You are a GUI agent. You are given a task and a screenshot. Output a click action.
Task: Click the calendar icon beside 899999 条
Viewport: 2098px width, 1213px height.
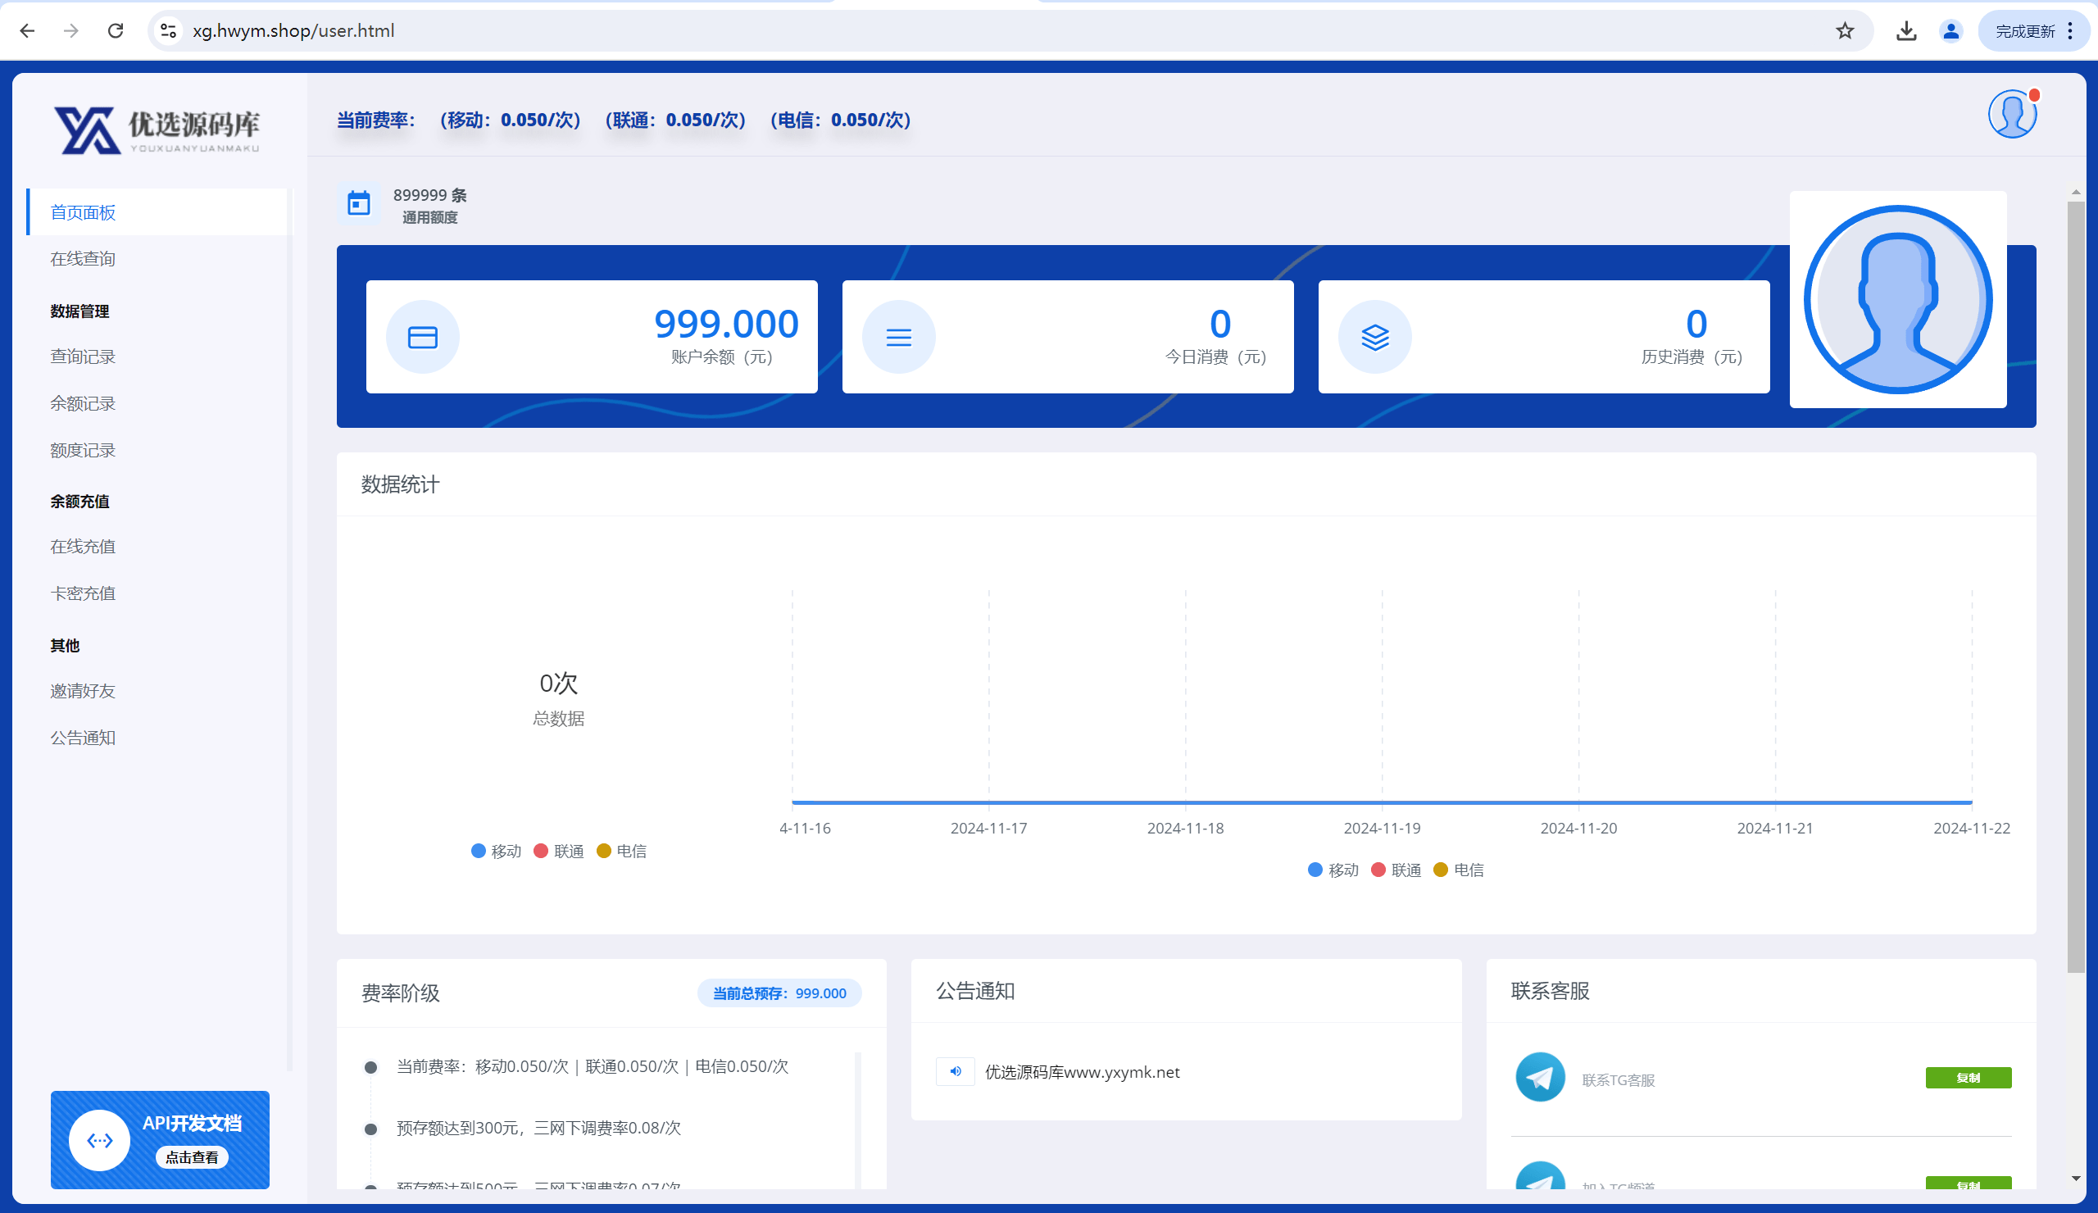pos(359,202)
